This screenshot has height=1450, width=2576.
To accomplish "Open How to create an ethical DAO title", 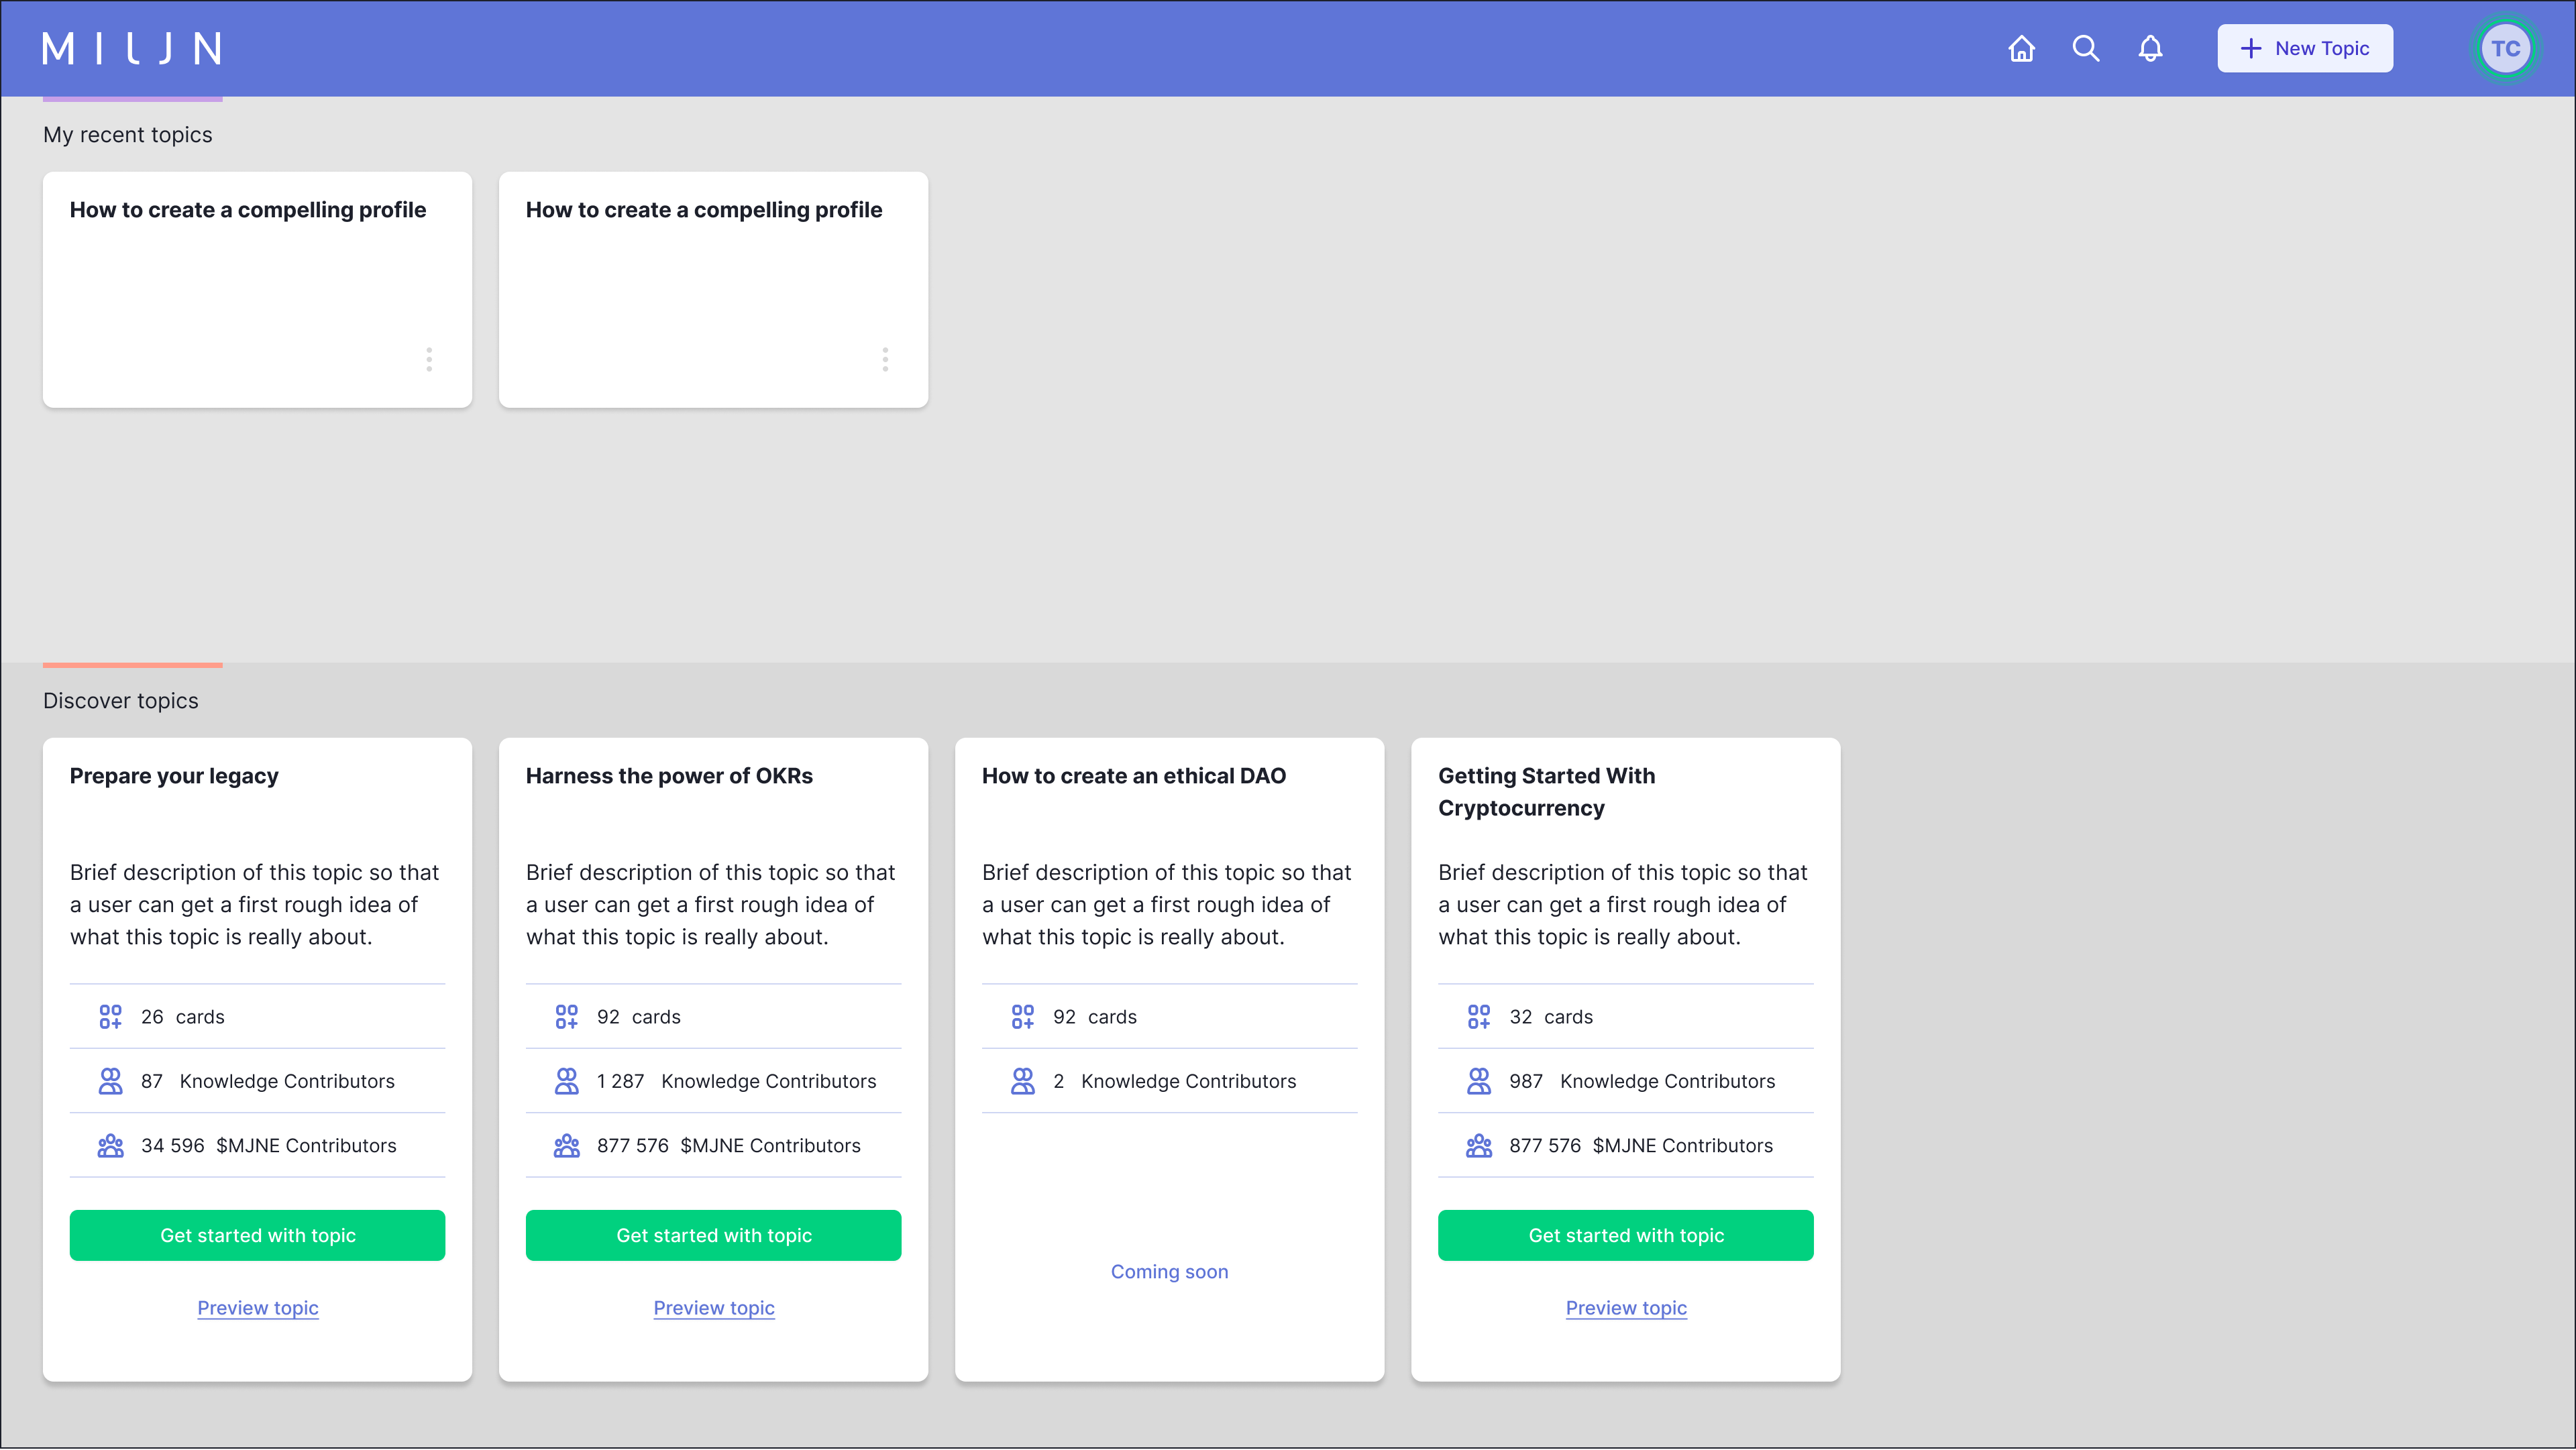I will coord(1133,776).
